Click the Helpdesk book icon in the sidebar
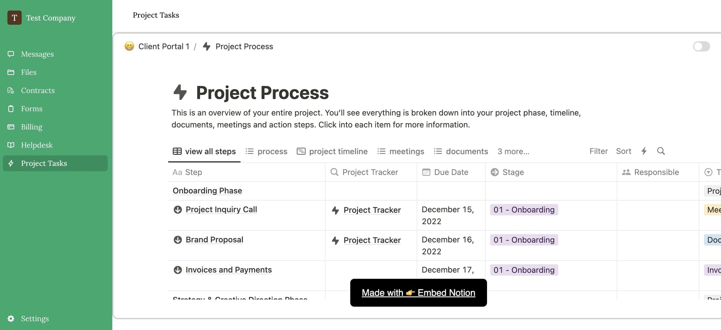This screenshot has height=330, width=721. [x=11, y=145]
